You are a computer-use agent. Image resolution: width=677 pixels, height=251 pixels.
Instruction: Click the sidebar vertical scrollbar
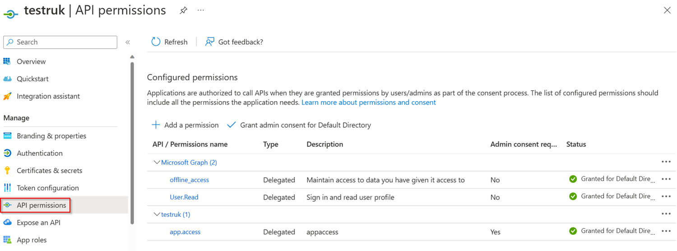[x=132, y=143]
